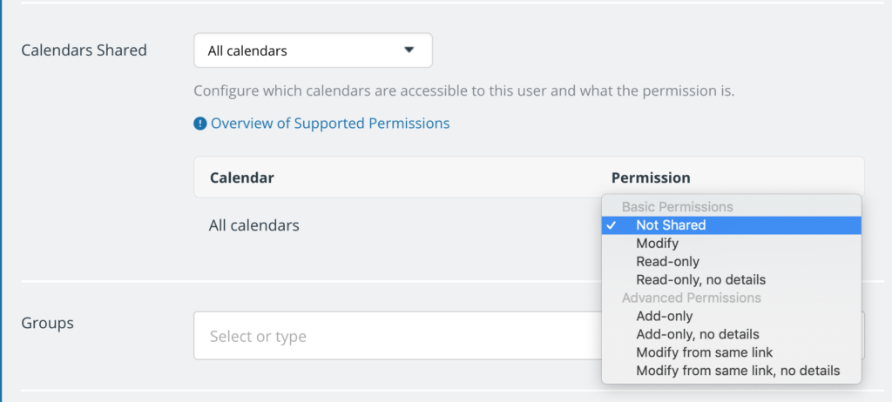Click the Basic Permissions group heading
The image size is (892, 402).
click(678, 206)
